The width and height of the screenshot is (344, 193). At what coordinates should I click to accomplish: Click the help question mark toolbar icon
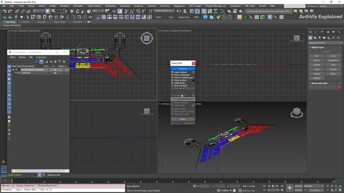(x=230, y=17)
